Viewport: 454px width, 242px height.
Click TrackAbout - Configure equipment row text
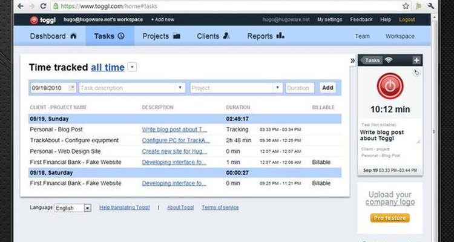[74, 140]
